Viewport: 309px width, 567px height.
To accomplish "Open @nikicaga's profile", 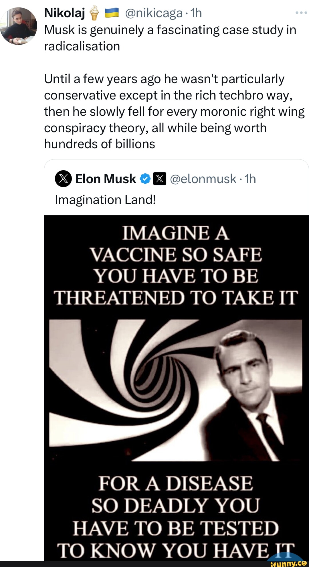I will pyautogui.click(x=154, y=13).
